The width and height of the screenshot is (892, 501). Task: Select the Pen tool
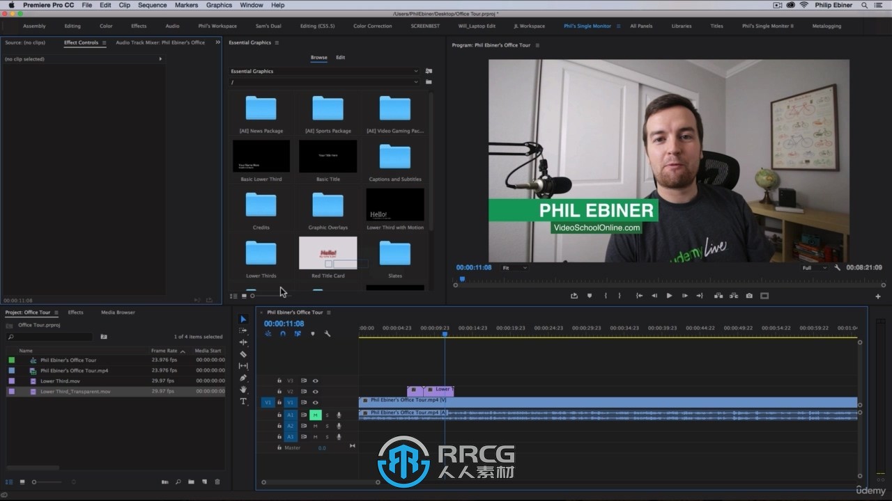coord(243,378)
